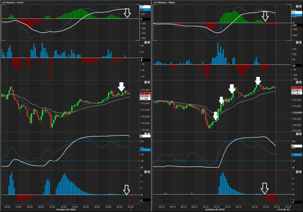Close the GCn1 candlestick price panel

tap(149, 82)
